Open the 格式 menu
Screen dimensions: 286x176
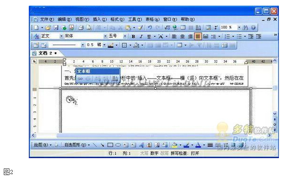(x=117, y=19)
